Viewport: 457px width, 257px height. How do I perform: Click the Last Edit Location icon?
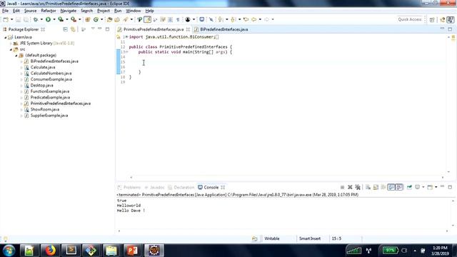click(246, 19)
